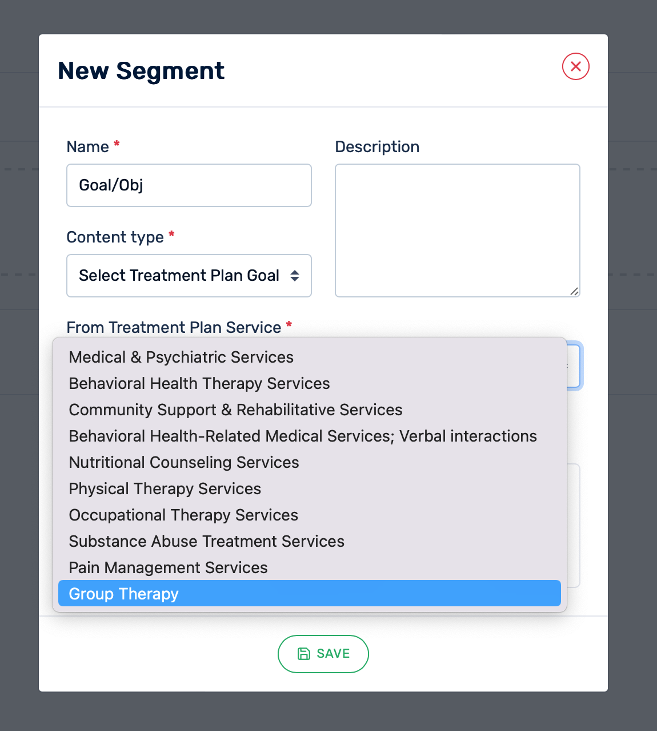Click the New Segment dialog title
This screenshot has width=657, height=731.
(x=141, y=71)
